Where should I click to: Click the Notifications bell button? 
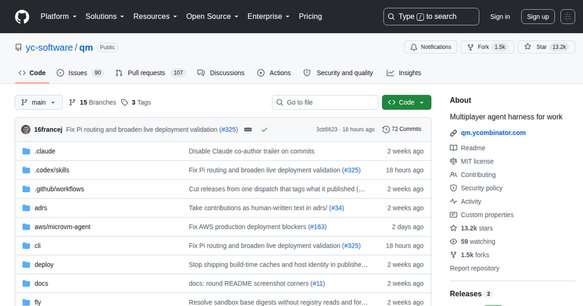(x=430, y=47)
